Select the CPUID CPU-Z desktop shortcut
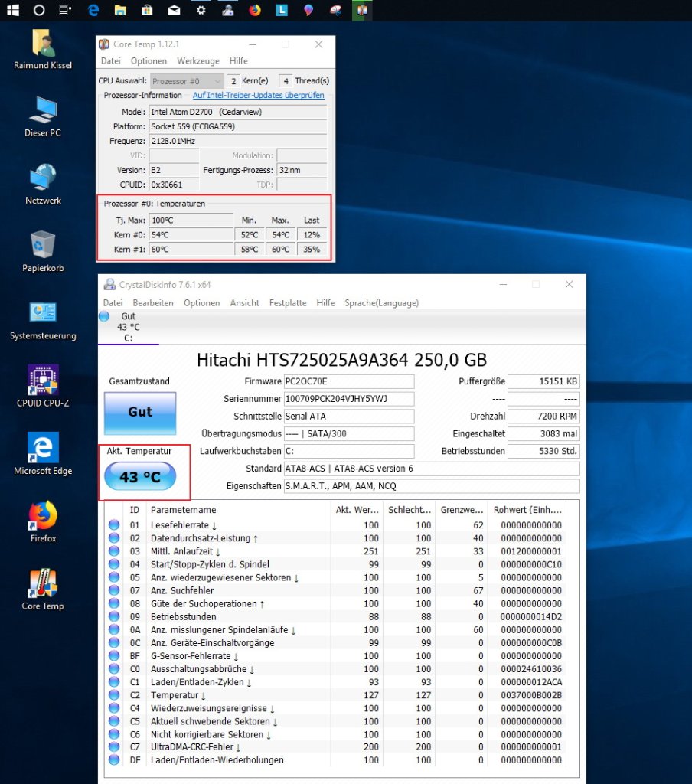Viewport: 692px width, 784px height. 43,387
